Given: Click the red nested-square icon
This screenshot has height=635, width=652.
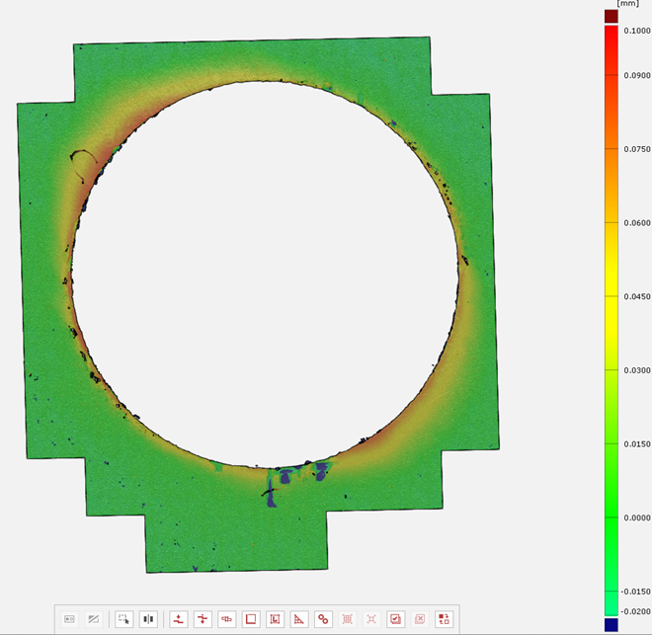Looking at the screenshot, I should tap(276, 619).
